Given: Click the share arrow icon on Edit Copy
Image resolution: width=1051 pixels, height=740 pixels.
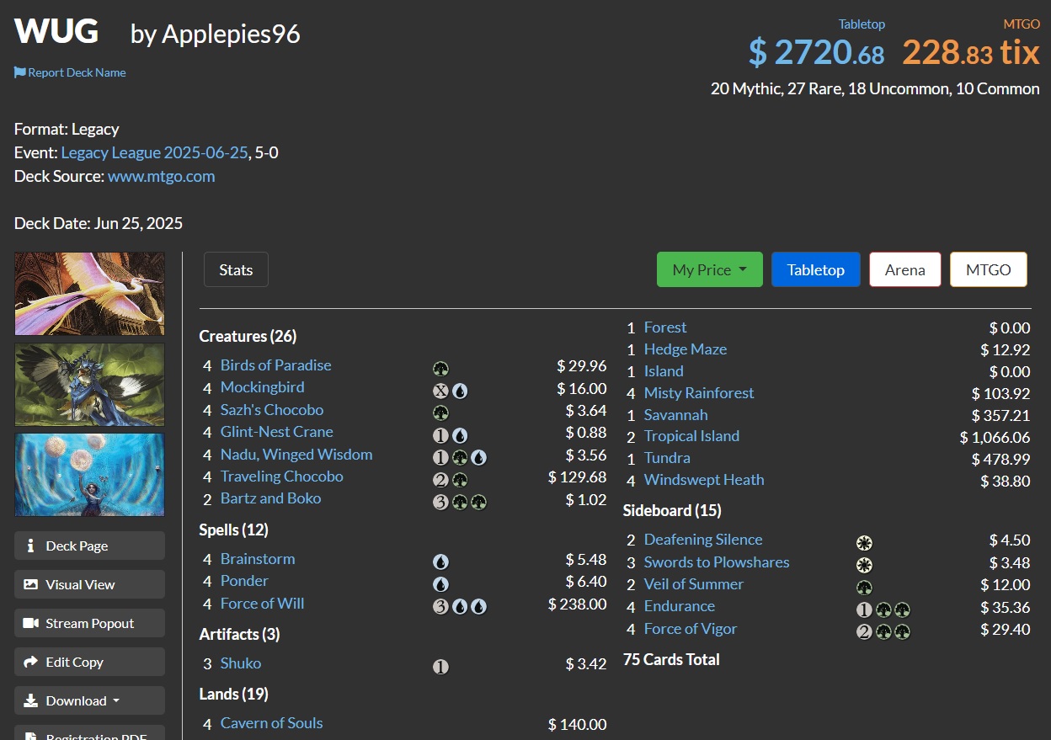Looking at the screenshot, I should click(x=31, y=662).
